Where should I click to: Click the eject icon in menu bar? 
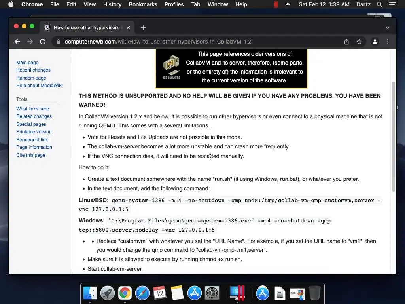click(288, 4)
